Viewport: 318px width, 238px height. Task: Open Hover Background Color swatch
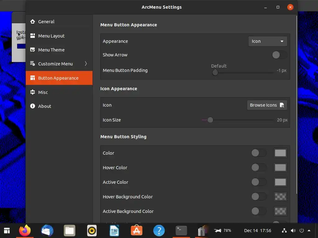(280, 197)
